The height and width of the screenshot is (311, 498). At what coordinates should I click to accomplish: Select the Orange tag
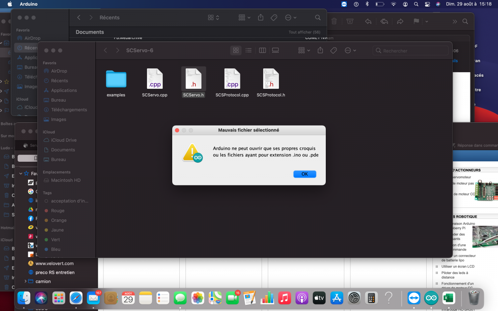59,220
